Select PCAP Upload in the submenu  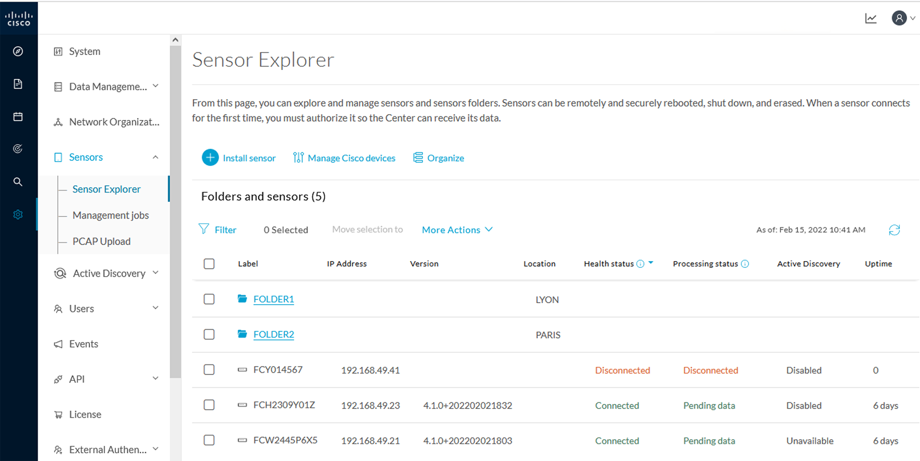point(101,241)
